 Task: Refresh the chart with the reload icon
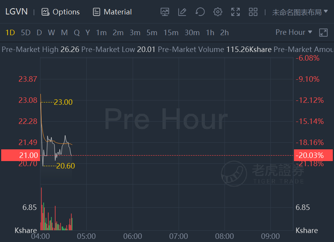200,12
